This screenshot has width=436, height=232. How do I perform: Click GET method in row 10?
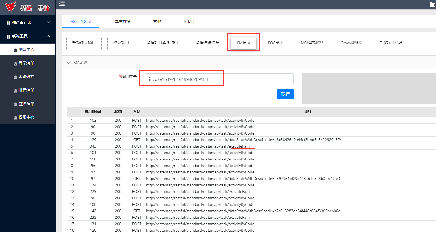[x=137, y=179]
